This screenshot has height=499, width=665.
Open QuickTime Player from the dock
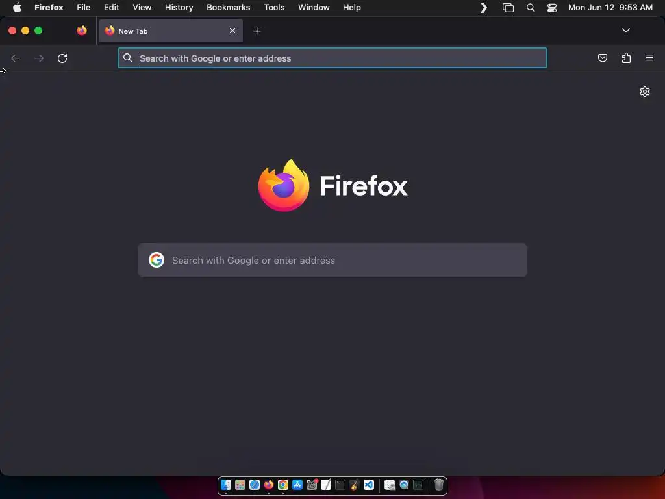point(404,485)
